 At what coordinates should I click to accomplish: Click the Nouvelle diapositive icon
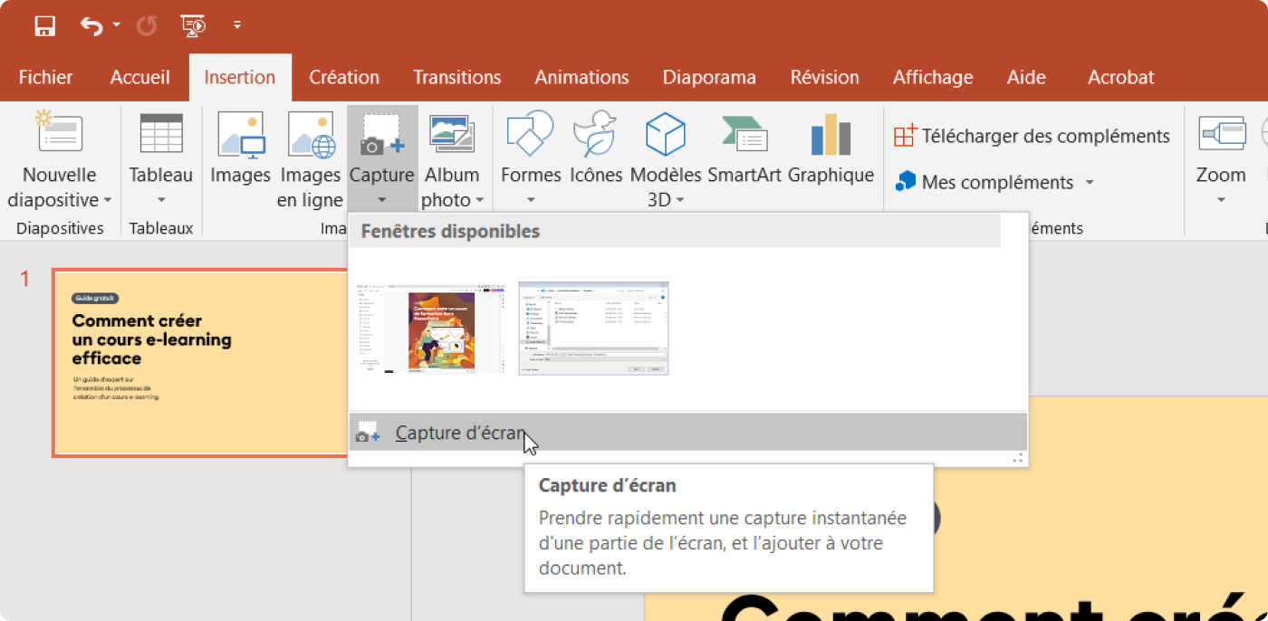coord(59,133)
